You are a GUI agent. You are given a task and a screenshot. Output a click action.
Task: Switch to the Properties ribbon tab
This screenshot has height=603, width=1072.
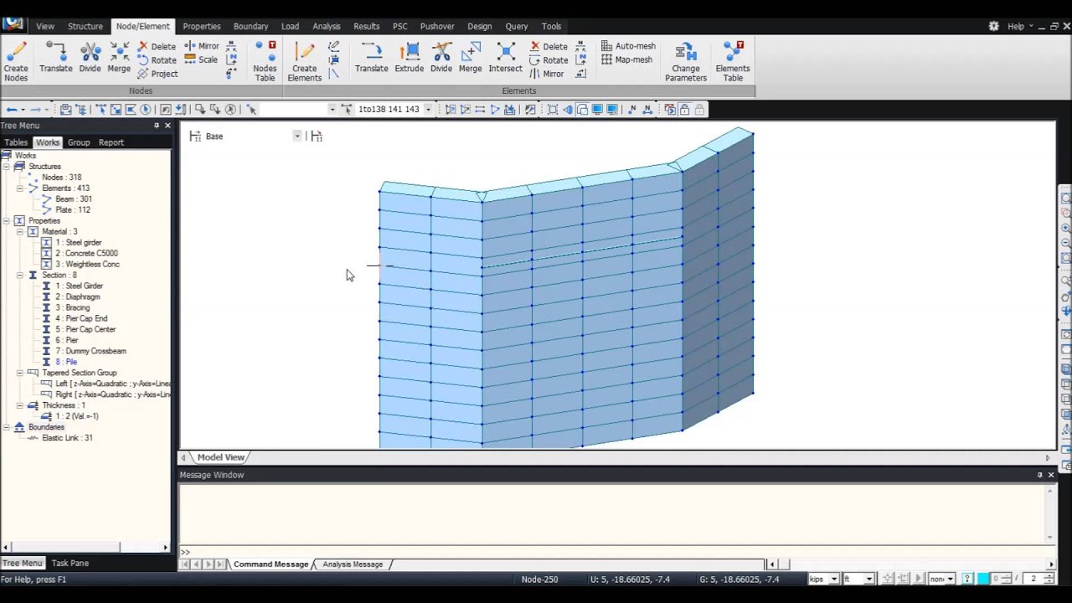[202, 26]
